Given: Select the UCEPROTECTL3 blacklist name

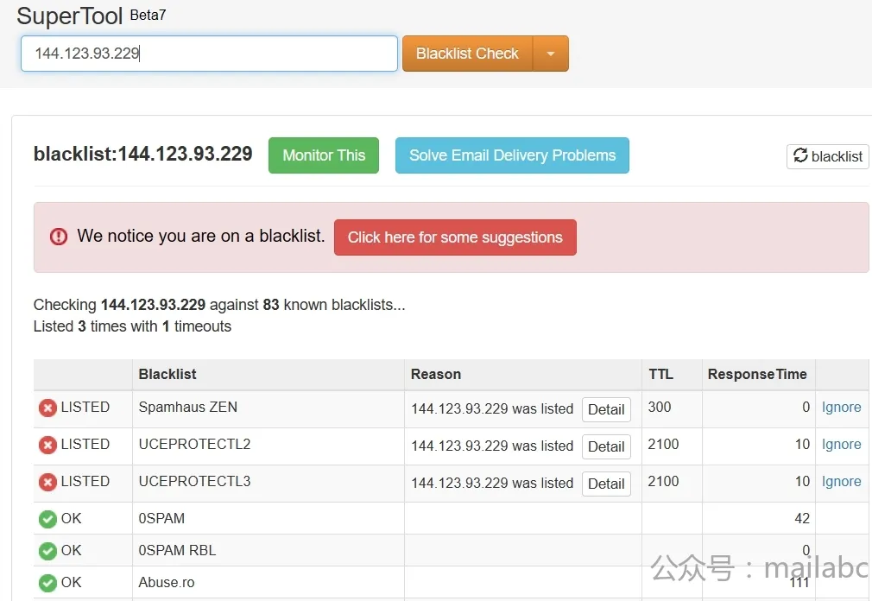Looking at the screenshot, I should (x=194, y=482).
